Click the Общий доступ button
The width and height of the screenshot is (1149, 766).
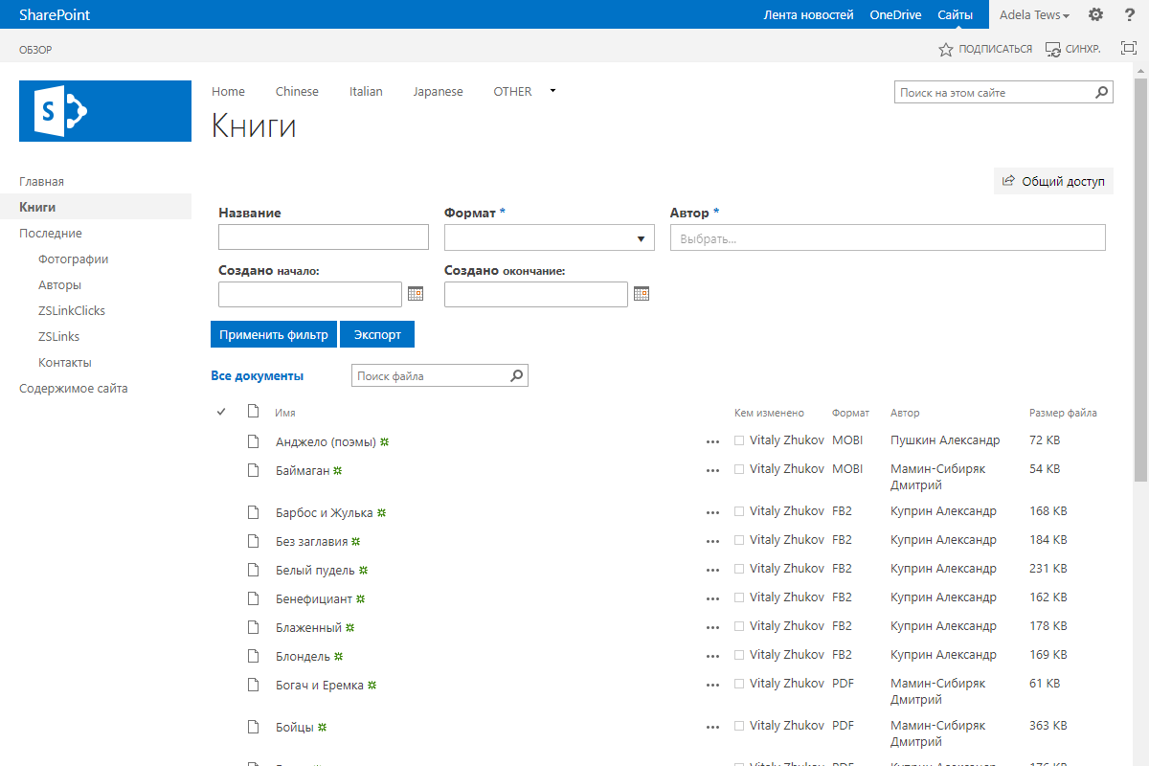(x=1053, y=180)
